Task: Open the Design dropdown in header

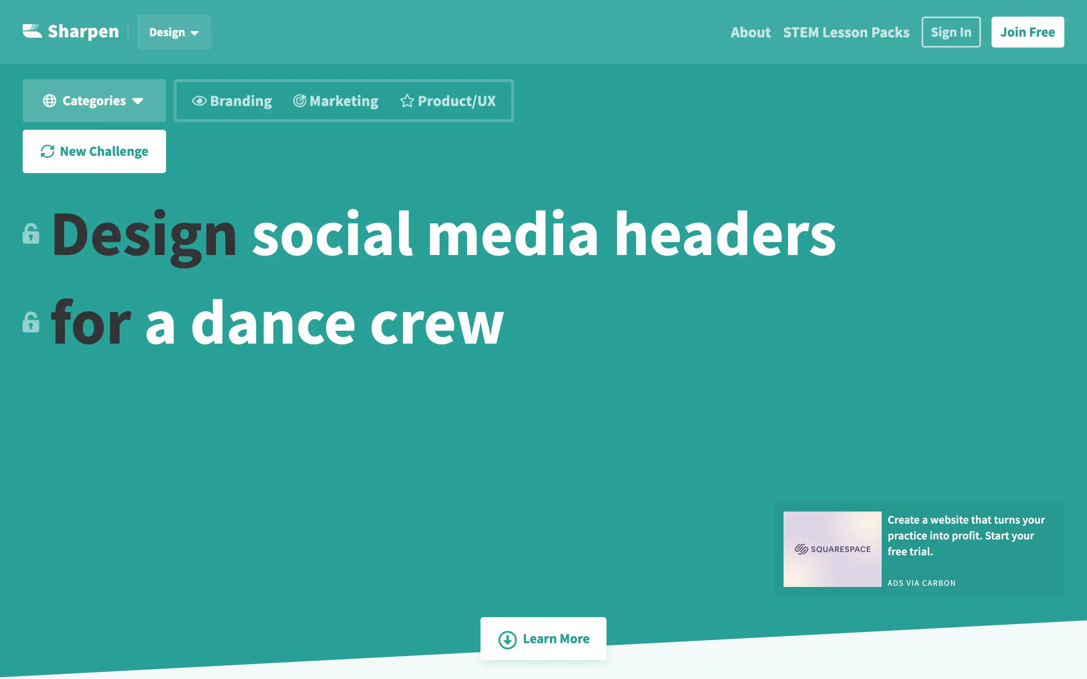Action: [x=174, y=32]
